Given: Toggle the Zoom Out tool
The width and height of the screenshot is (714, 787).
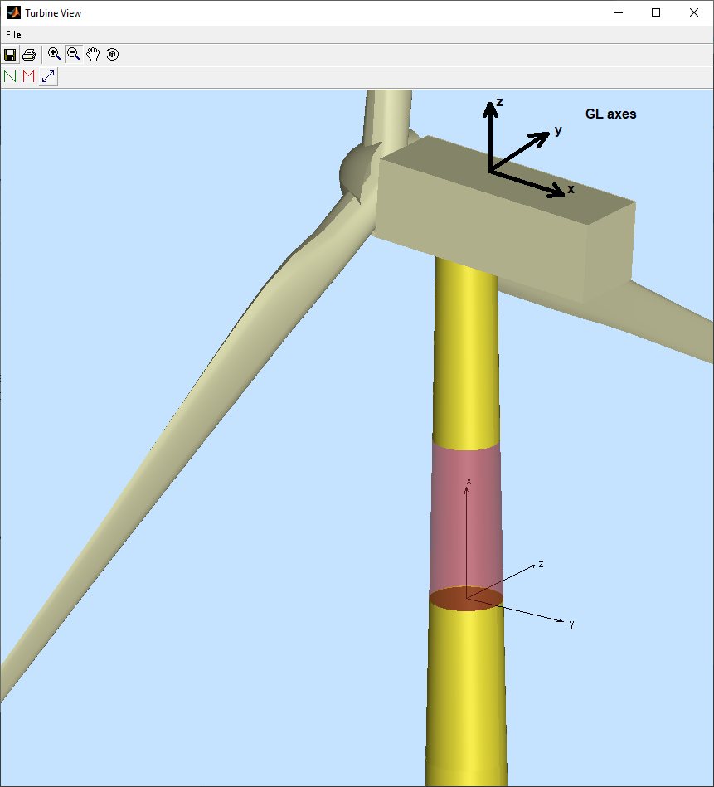Looking at the screenshot, I should coord(74,55).
